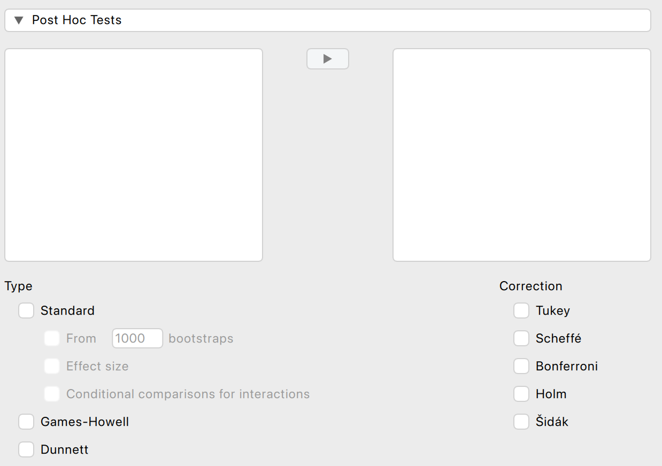Image resolution: width=662 pixels, height=466 pixels.
Task: Enable the Effect size checkbox
Action: [52, 366]
